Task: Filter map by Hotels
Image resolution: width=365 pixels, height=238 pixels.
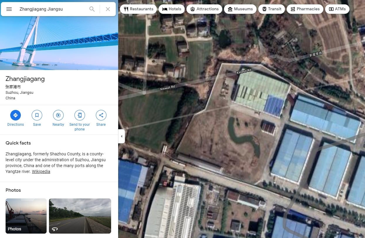Action: 172,9
